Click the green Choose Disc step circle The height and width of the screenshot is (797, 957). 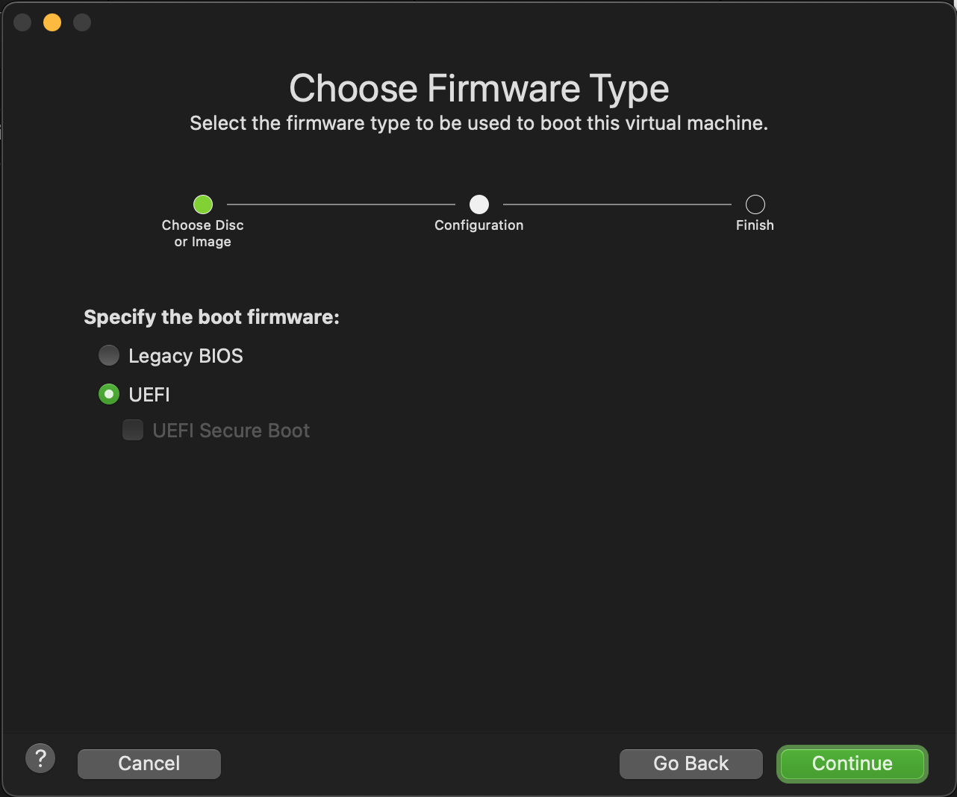tap(203, 204)
